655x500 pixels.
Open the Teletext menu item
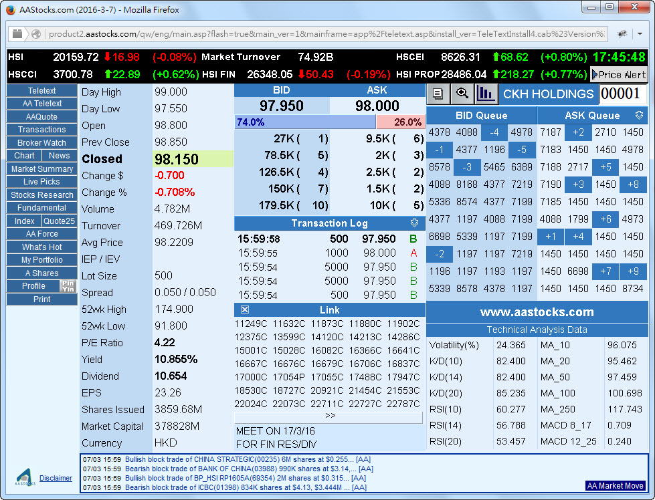click(41, 90)
